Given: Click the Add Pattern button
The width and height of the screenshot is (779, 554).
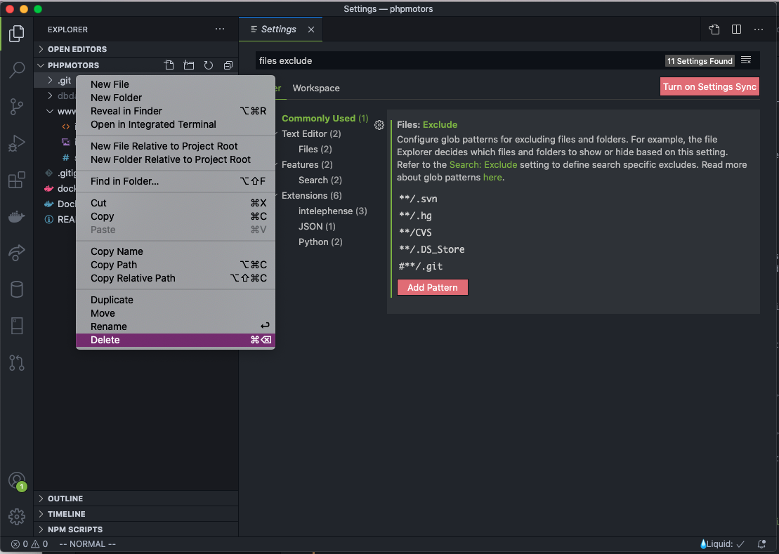Looking at the screenshot, I should click(432, 287).
